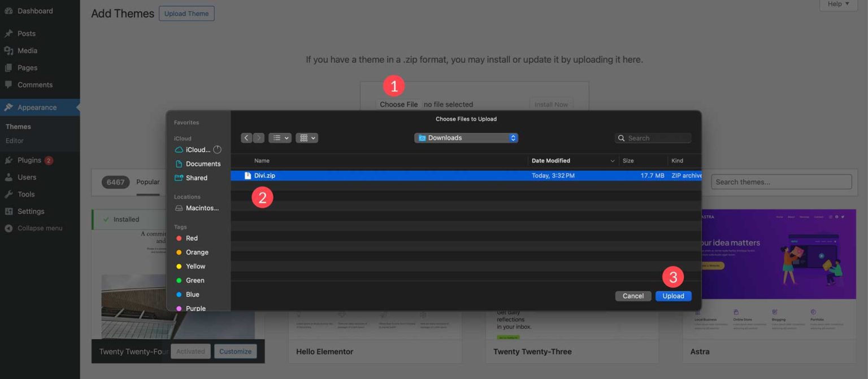Open the icon grouping view dropdown
The width and height of the screenshot is (868, 379).
click(x=307, y=138)
